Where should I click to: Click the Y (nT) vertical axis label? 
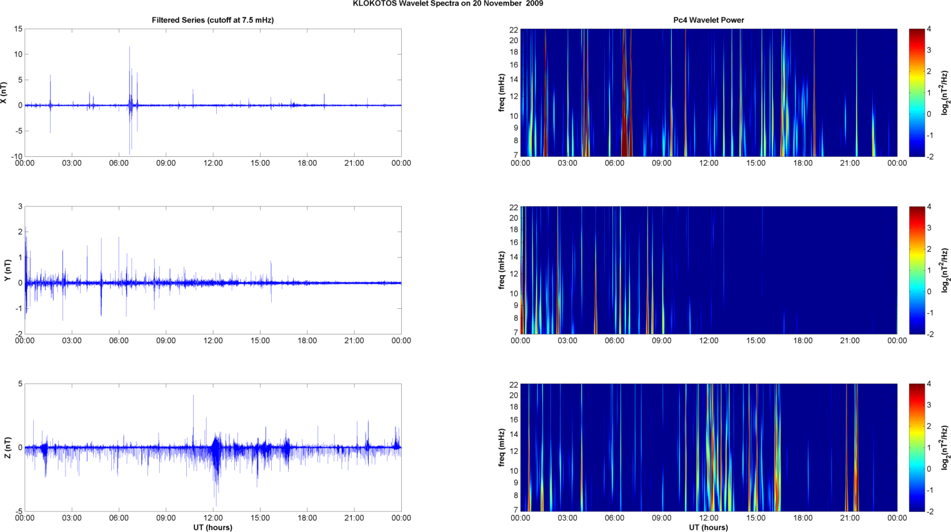(7, 270)
